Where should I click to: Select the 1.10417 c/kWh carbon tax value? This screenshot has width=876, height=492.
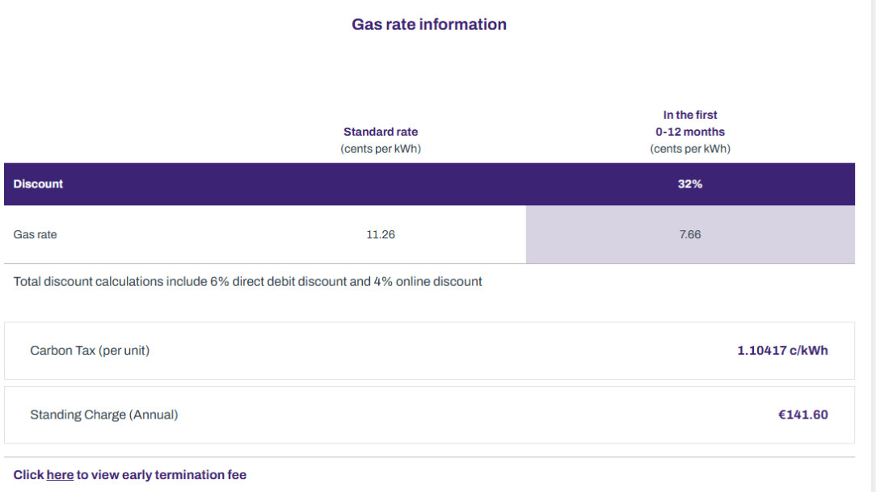[782, 351]
